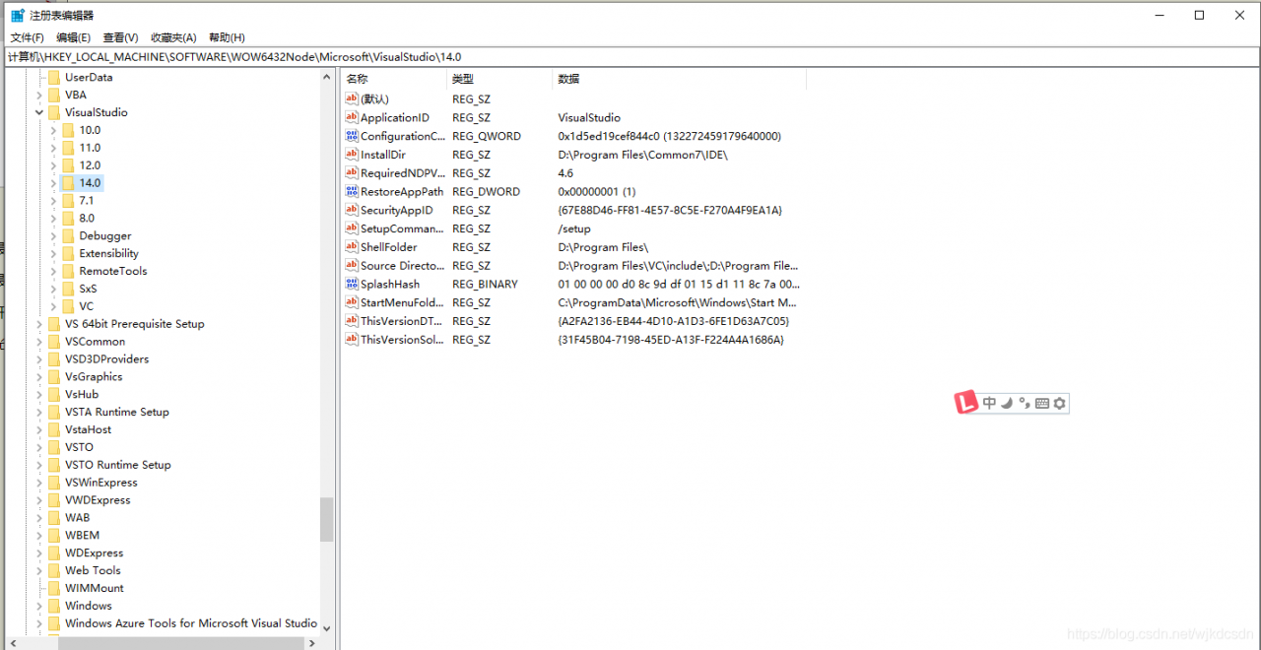Click the string icon beside ThisVersionSol...
The width and height of the screenshot is (1261, 650).
click(352, 339)
